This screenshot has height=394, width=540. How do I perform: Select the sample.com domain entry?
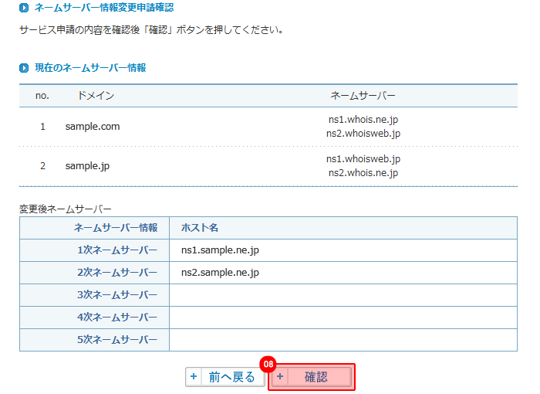coord(93,126)
